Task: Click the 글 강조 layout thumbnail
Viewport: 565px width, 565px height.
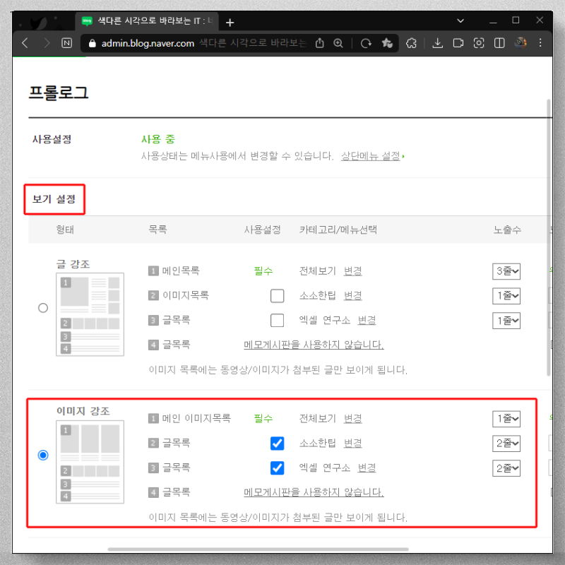Action: [x=90, y=314]
